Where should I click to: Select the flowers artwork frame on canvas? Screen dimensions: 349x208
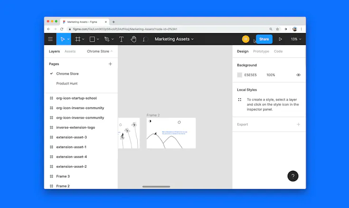(x=129, y=133)
